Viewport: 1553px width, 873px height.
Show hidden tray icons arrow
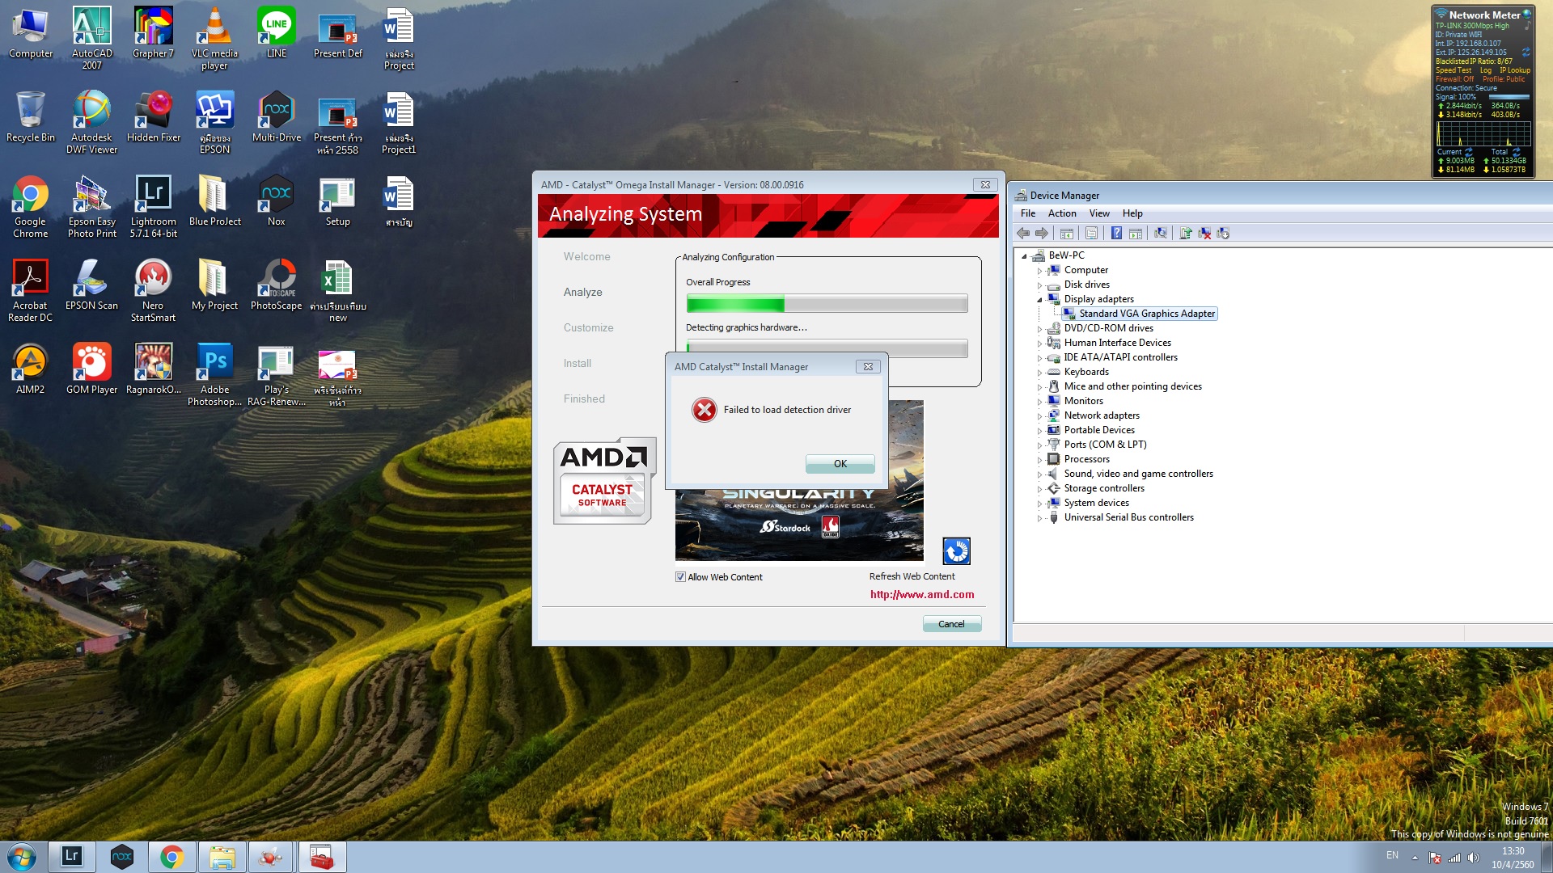pos(1415,858)
